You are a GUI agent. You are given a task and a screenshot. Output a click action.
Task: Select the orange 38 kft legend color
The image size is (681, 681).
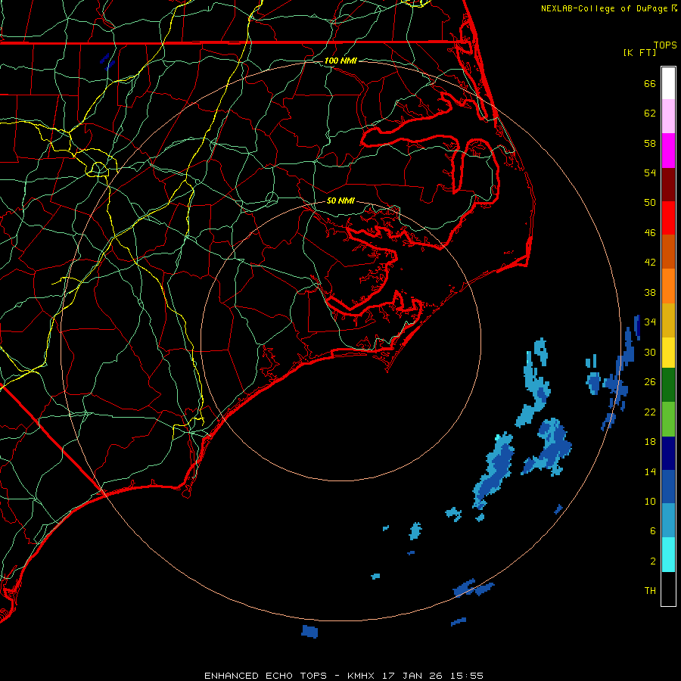point(668,286)
